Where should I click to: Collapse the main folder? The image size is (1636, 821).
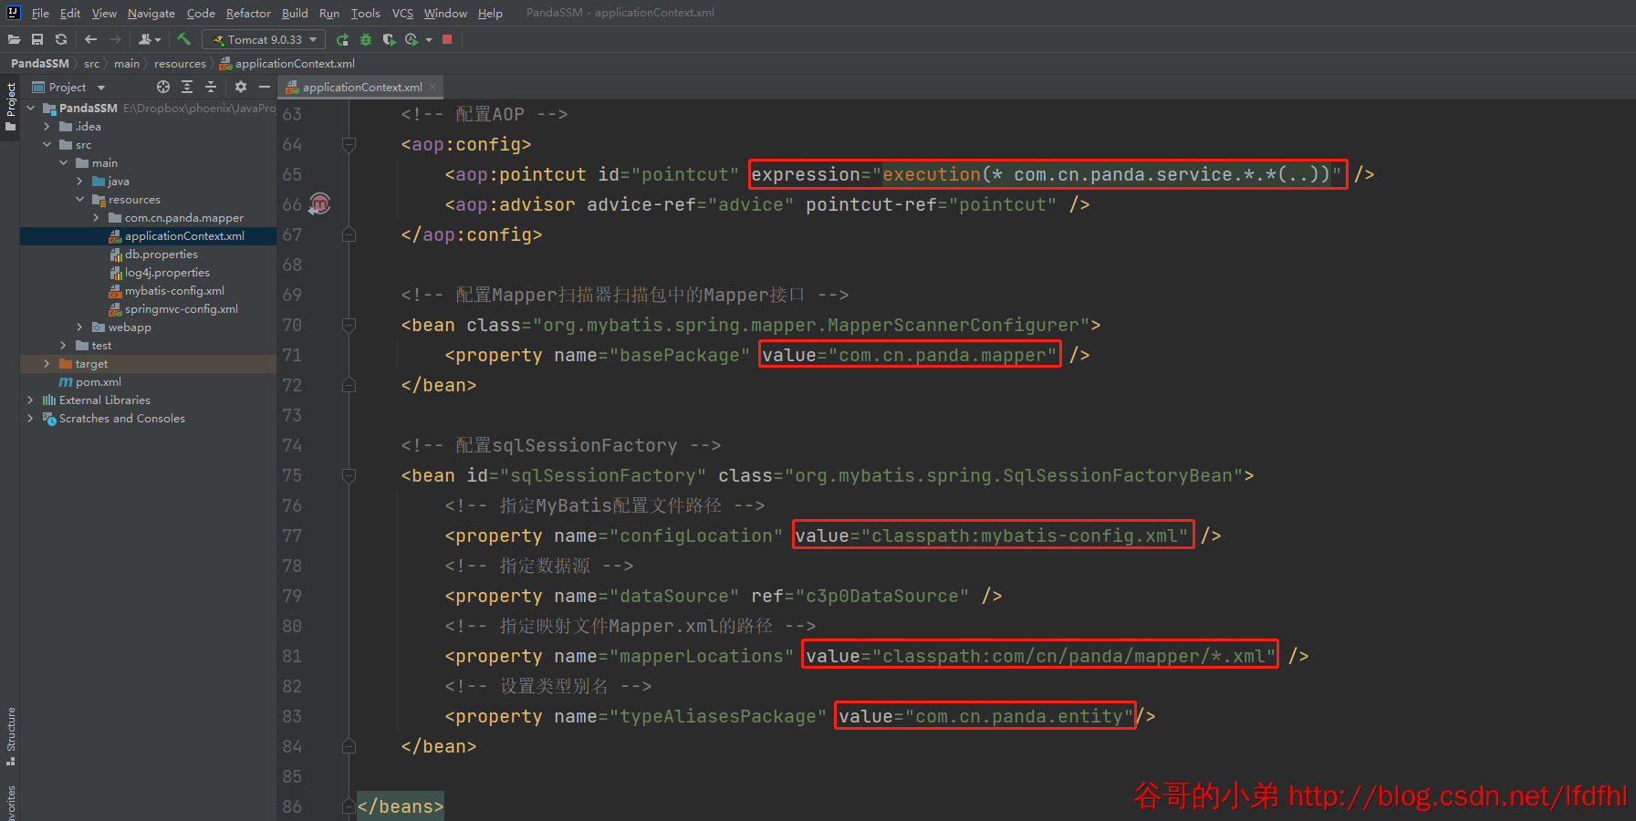pyautogui.click(x=64, y=162)
